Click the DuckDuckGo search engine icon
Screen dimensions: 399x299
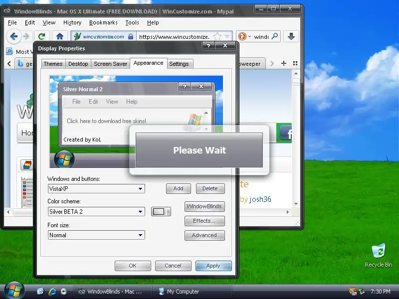point(242,36)
